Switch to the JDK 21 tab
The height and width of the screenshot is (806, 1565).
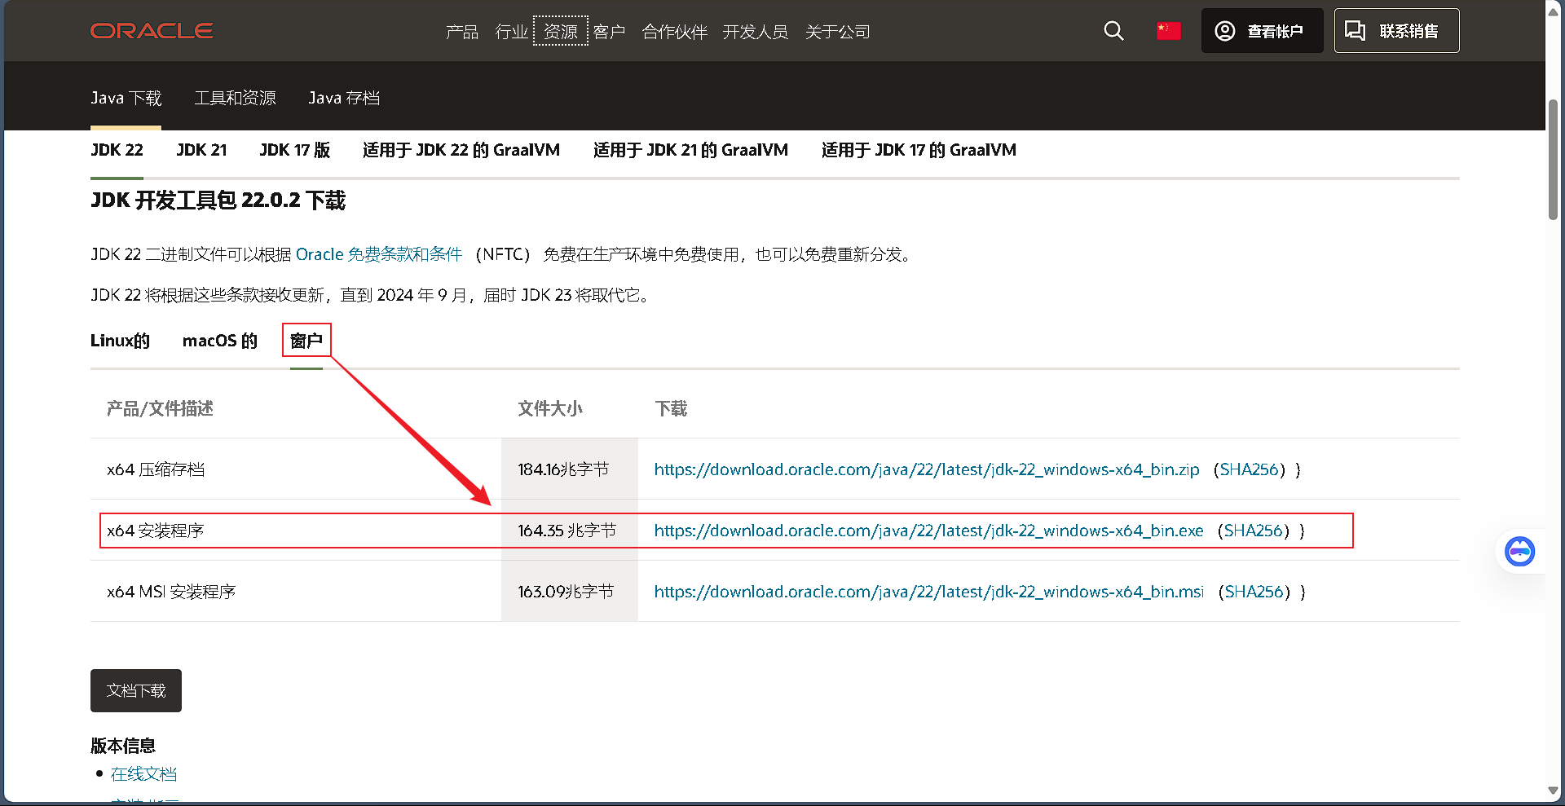[x=201, y=150]
